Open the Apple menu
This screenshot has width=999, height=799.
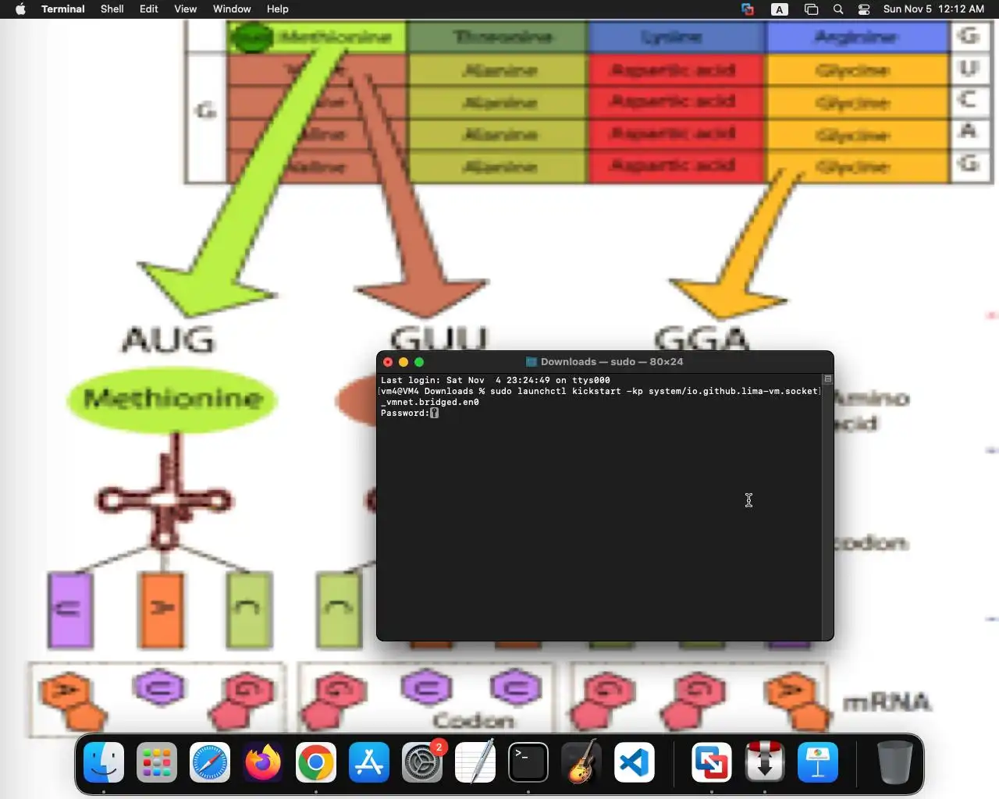click(x=20, y=9)
